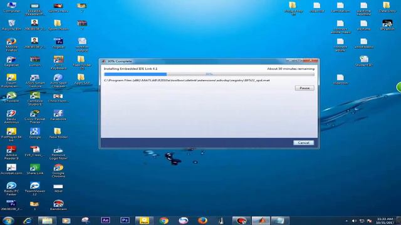Show hidden system tray icons

pos(346,221)
